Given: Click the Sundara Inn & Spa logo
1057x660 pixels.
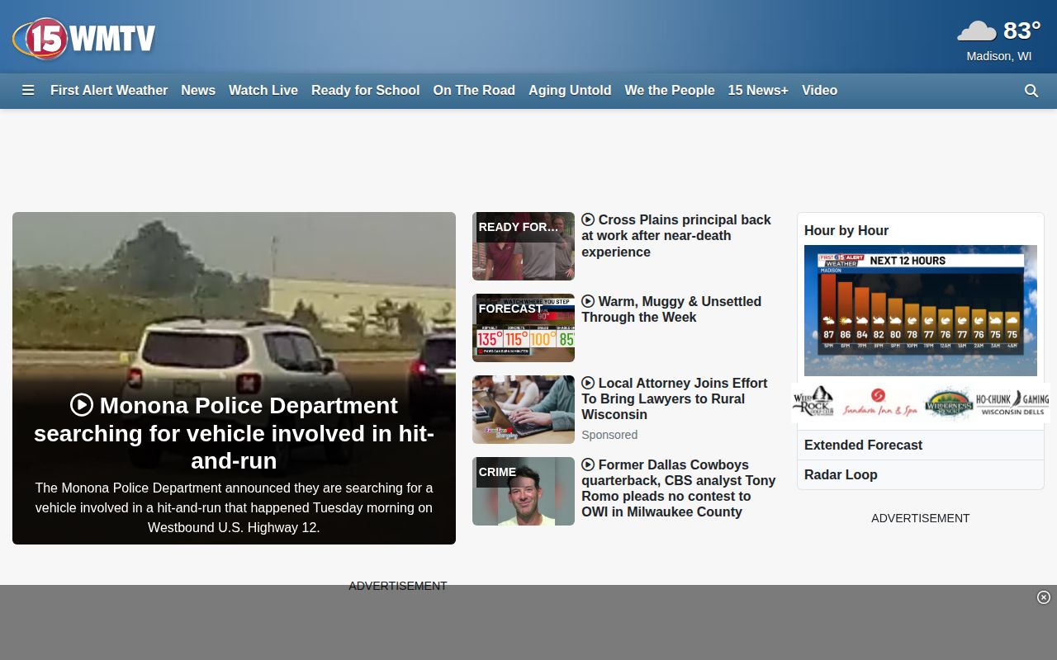Looking at the screenshot, I should point(879,403).
